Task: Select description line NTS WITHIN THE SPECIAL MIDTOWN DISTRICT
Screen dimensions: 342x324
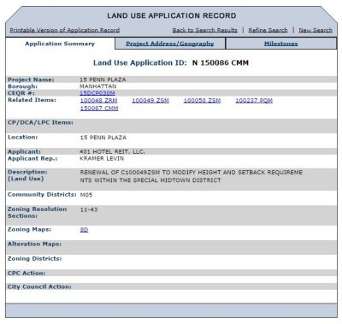Action: pos(150,180)
